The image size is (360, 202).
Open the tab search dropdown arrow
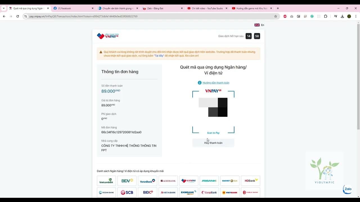[4, 8]
